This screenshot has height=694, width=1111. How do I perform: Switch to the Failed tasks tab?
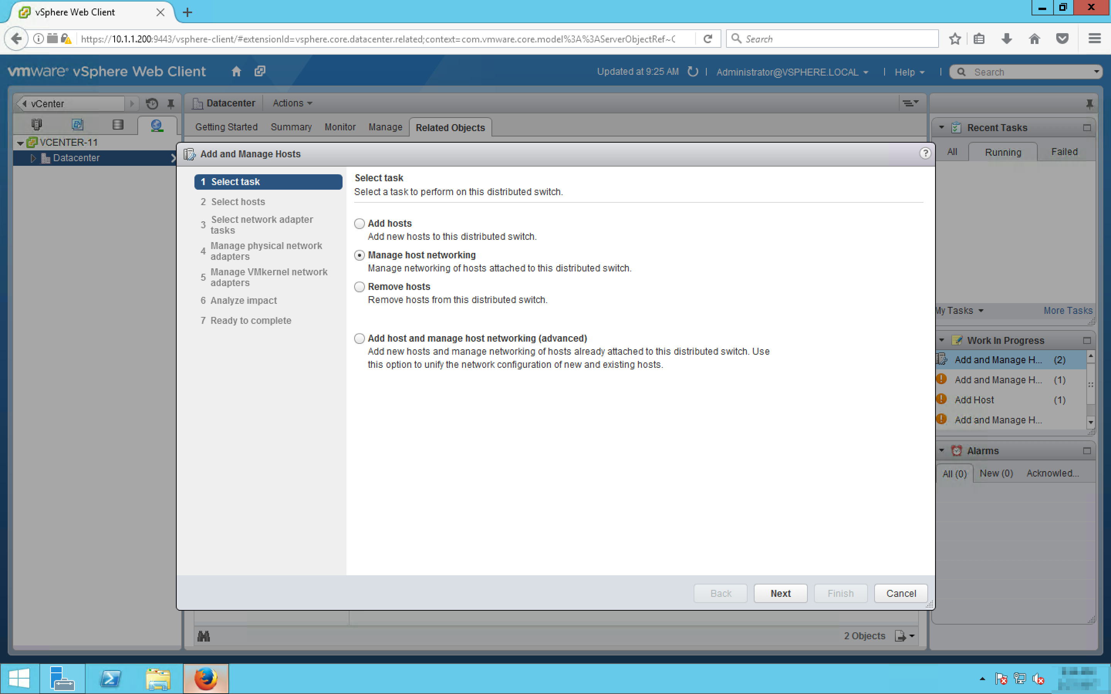click(x=1064, y=152)
